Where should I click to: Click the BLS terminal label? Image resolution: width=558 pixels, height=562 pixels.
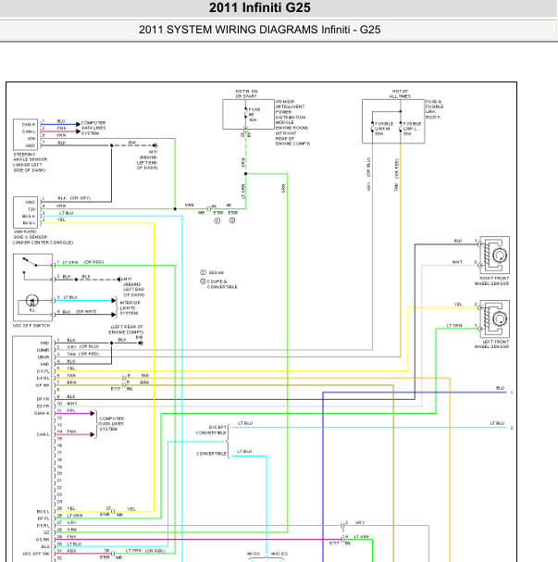[45, 546]
